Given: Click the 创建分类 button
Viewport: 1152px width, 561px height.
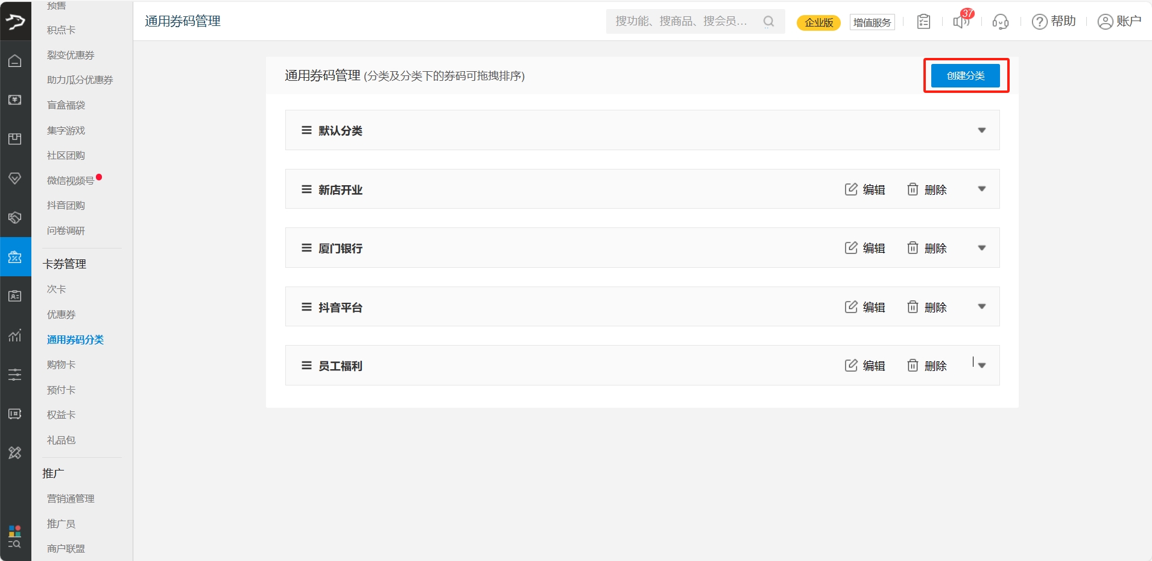Looking at the screenshot, I should [x=965, y=75].
